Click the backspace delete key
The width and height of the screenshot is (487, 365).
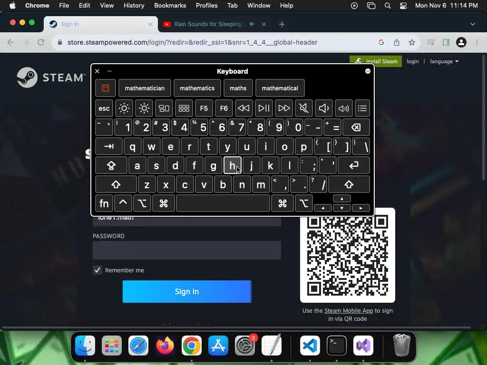[356, 127]
